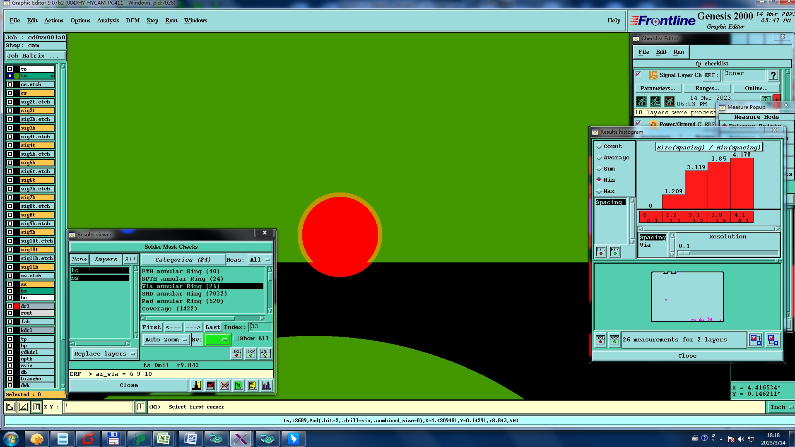Open the Rout menu

171,21
